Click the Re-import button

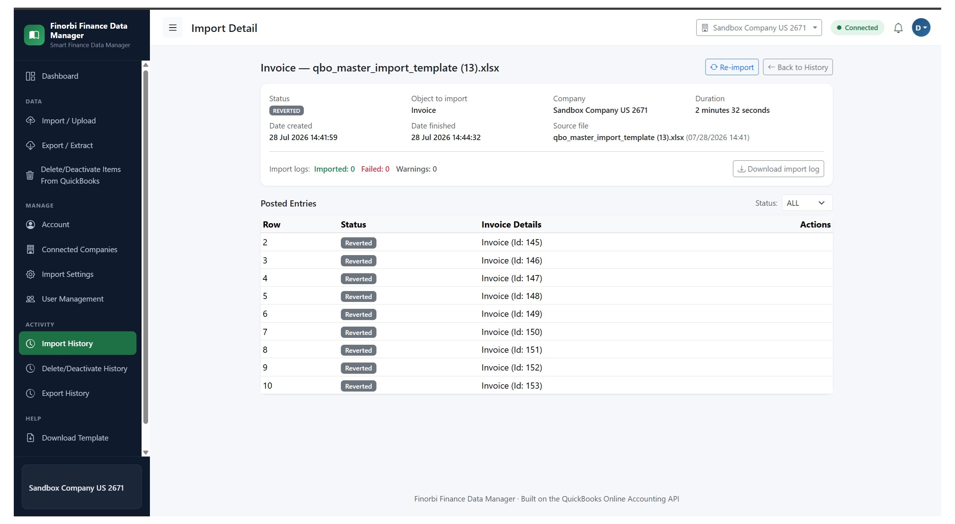click(731, 67)
